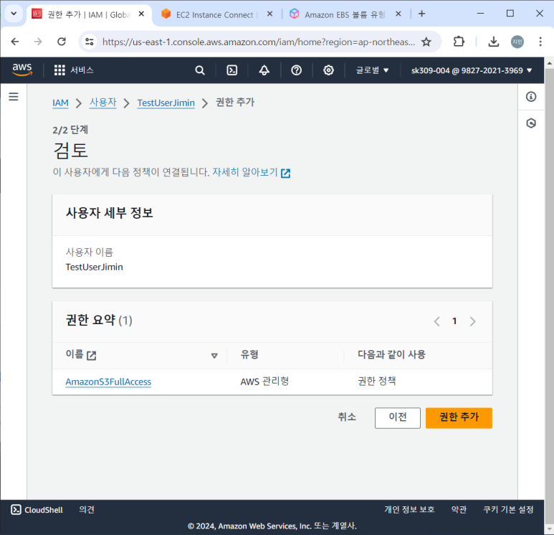Open the AWS console search icon

(200, 70)
